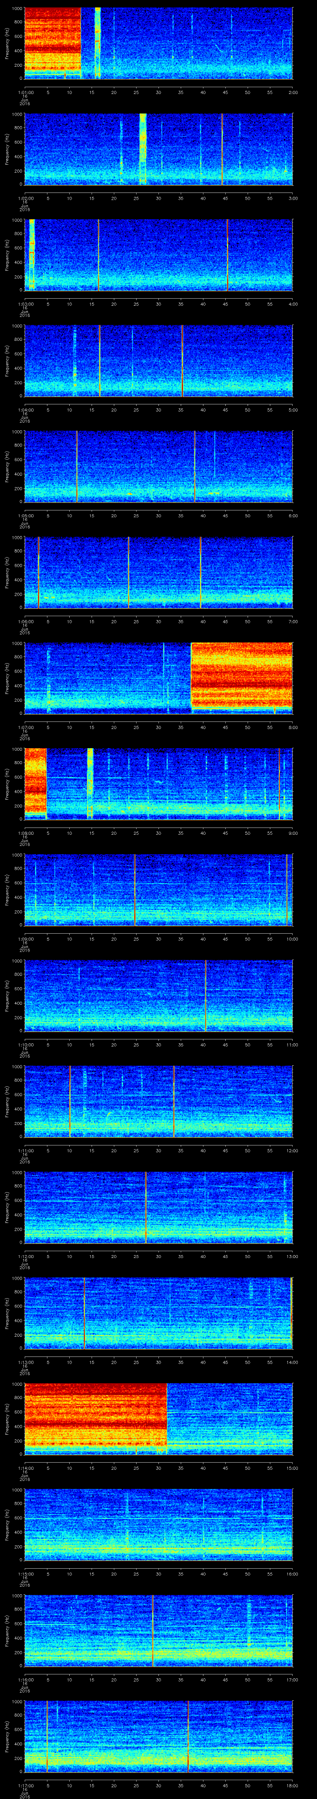317x1799 pixels.
Task: Pick the spectrogram panel starting at 1:12:00
Action: (158, 1207)
